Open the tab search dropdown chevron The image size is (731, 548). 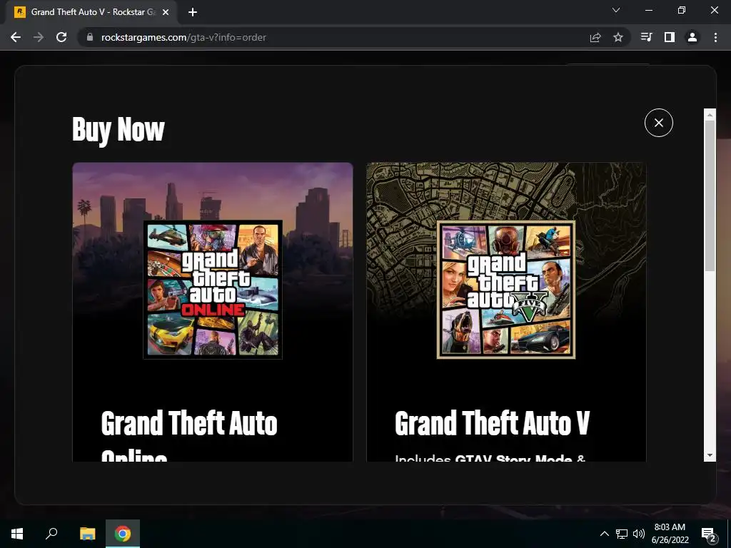coord(616,10)
